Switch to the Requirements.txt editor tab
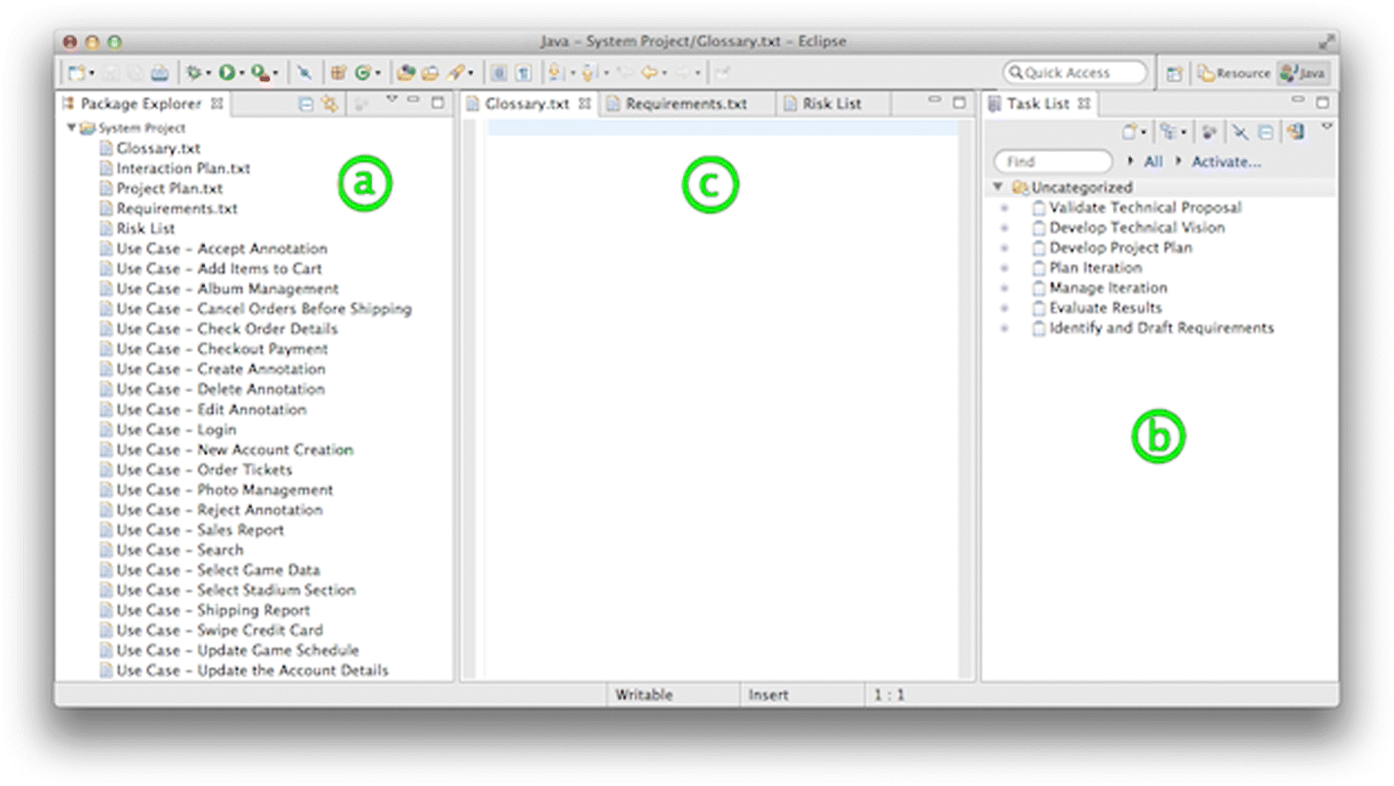This screenshot has width=1394, height=786. 686,103
